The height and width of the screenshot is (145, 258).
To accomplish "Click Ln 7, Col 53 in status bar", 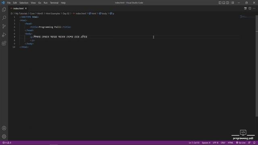I will pos(194,143).
